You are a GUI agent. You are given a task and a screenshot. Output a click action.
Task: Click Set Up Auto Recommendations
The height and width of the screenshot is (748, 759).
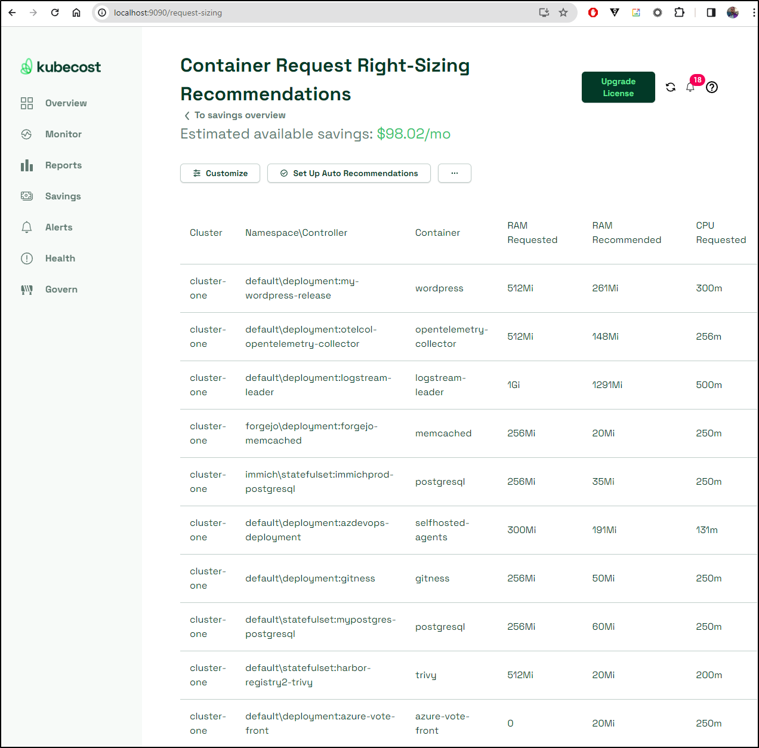tap(349, 173)
